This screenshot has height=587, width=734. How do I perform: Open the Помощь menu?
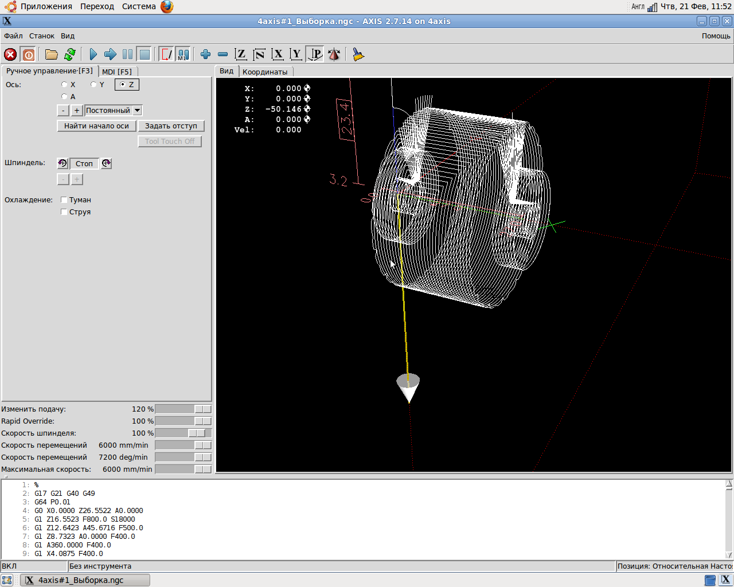[x=716, y=36]
